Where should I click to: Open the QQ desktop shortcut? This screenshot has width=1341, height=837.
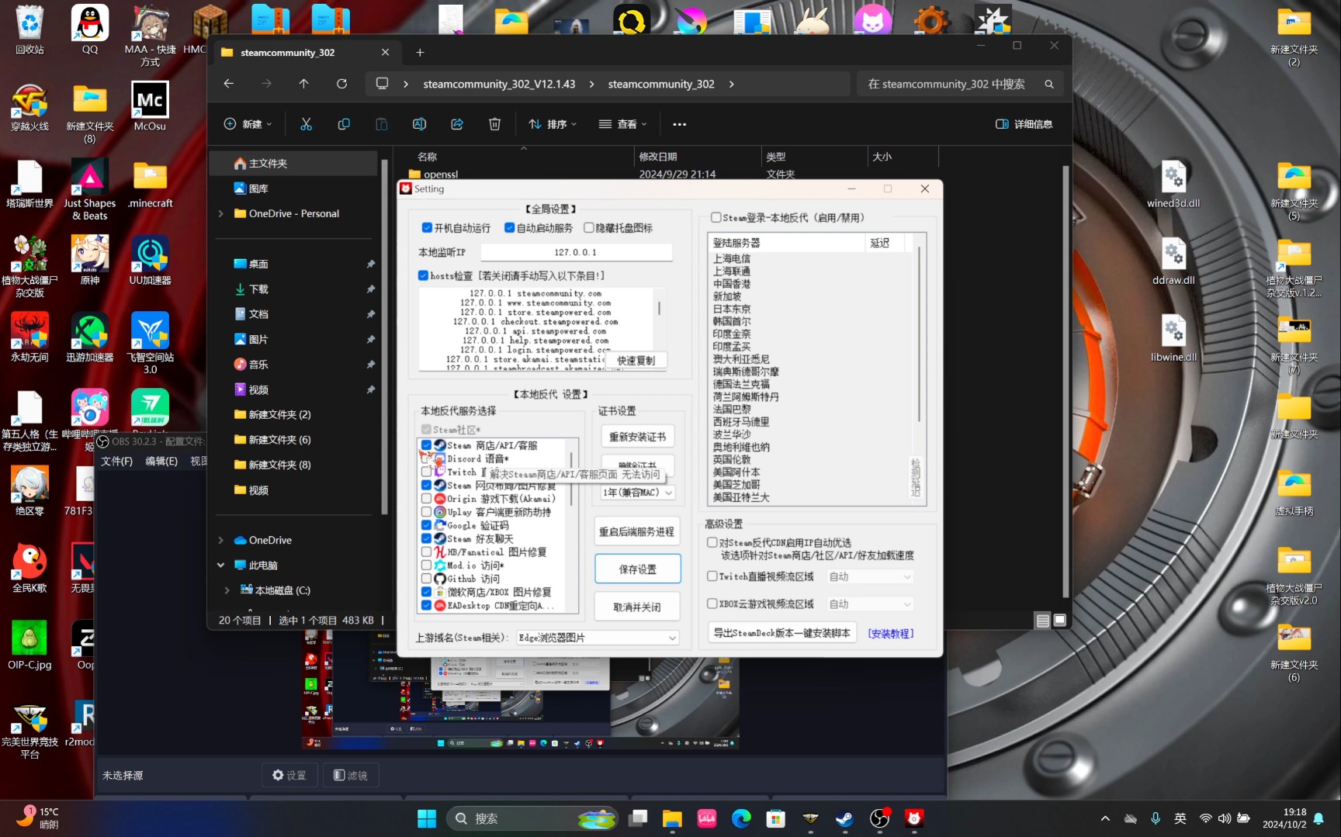[x=90, y=30]
